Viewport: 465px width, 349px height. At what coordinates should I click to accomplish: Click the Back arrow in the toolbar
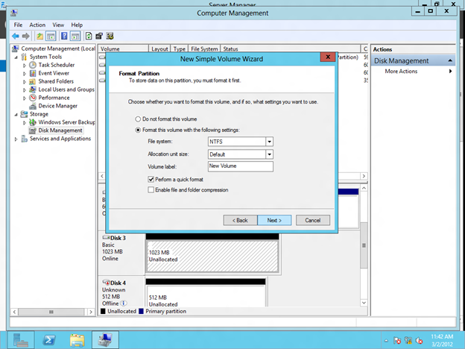coord(16,36)
